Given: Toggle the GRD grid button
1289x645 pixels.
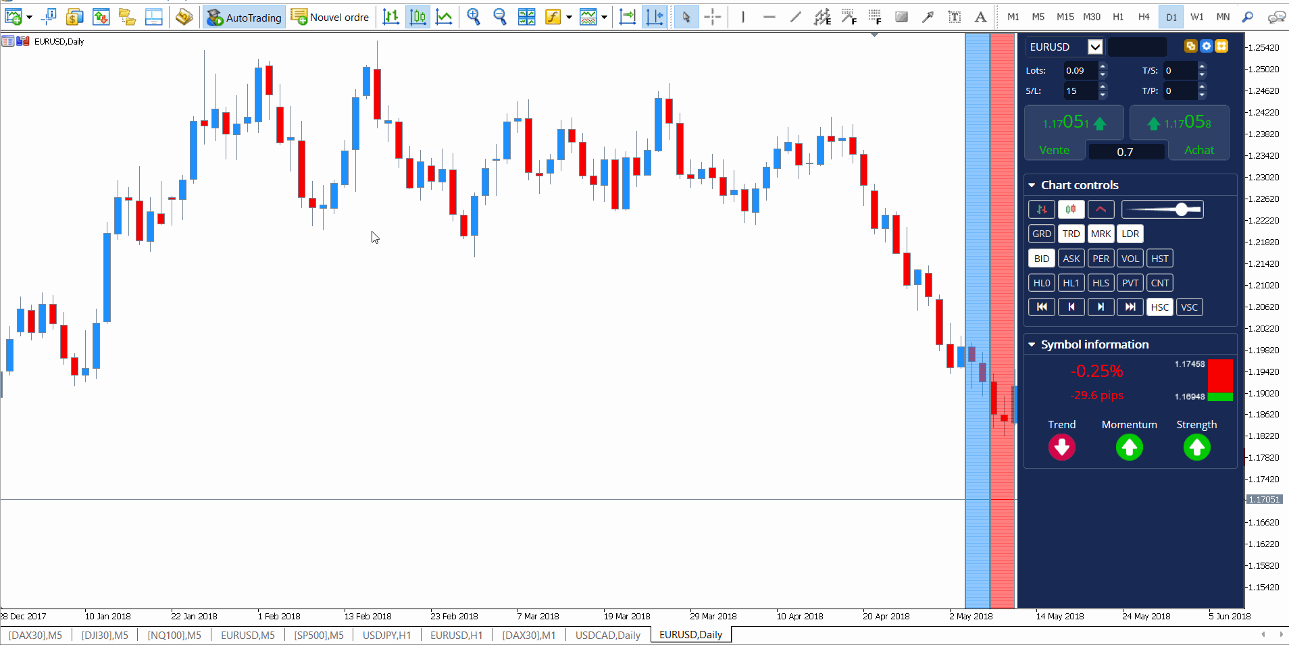Looking at the screenshot, I should pyautogui.click(x=1042, y=234).
